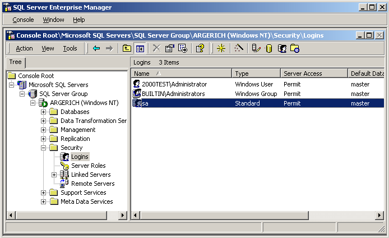The width and height of the screenshot is (389, 238).
Task: Click the New Login toolbar icon
Action: click(282, 48)
